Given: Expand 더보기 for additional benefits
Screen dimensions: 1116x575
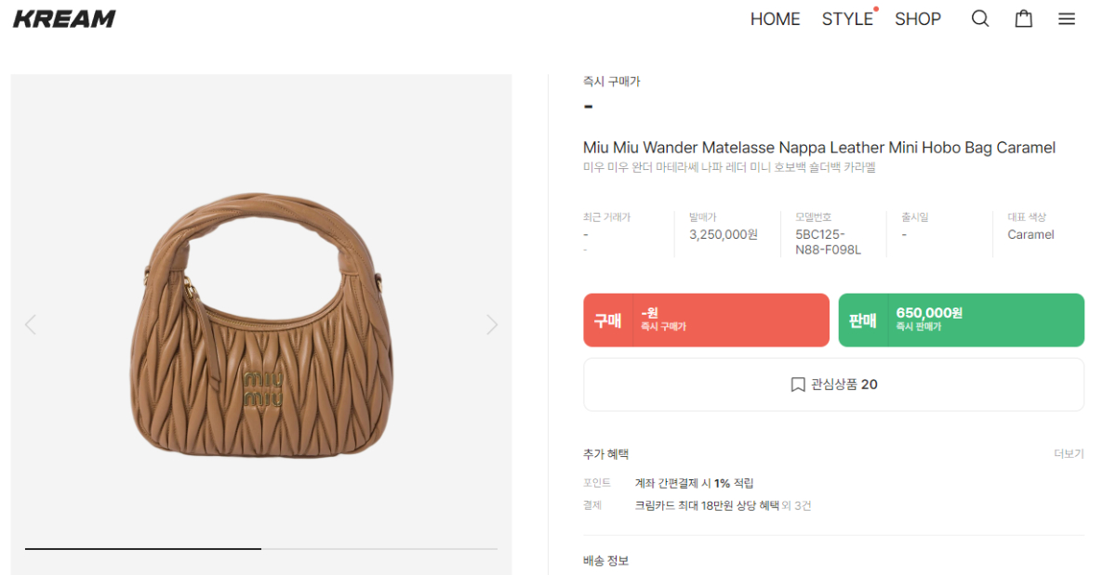Looking at the screenshot, I should click(x=1069, y=454).
